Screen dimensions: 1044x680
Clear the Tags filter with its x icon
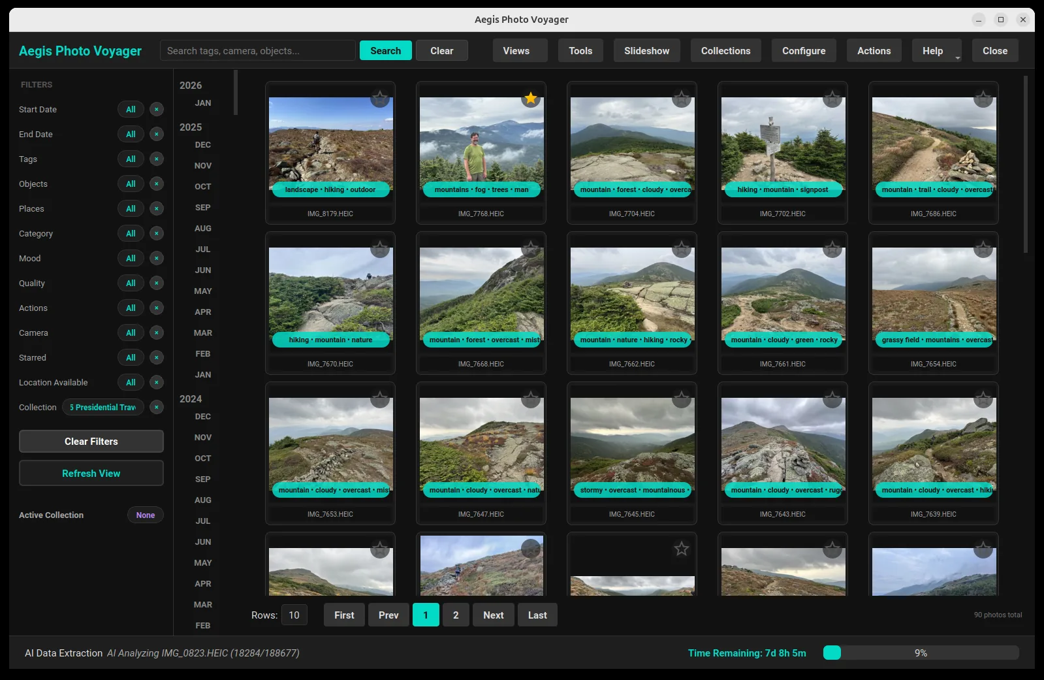coord(157,159)
